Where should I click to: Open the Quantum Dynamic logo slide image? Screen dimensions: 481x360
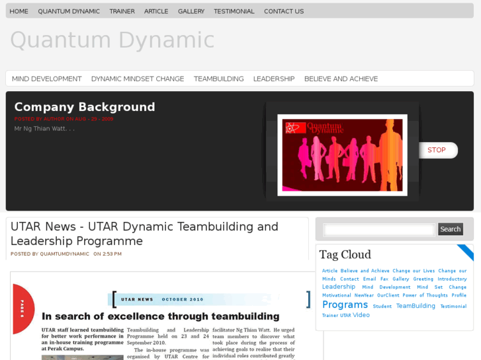click(x=342, y=155)
